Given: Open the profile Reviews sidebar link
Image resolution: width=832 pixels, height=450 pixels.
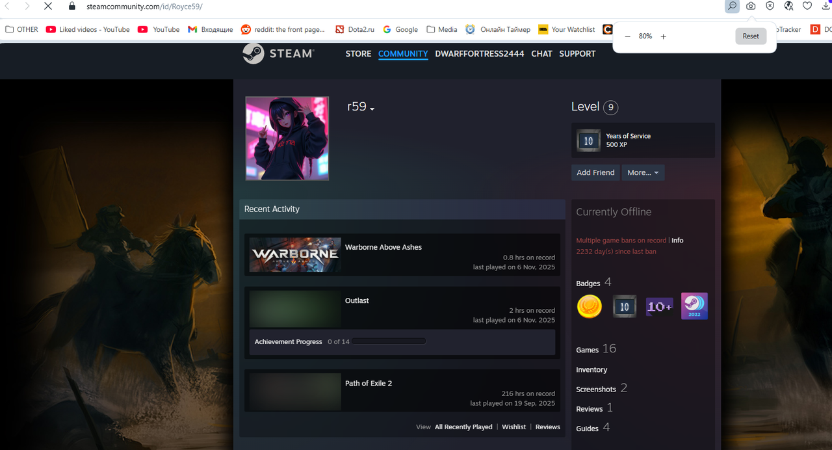Looking at the screenshot, I should (590, 409).
